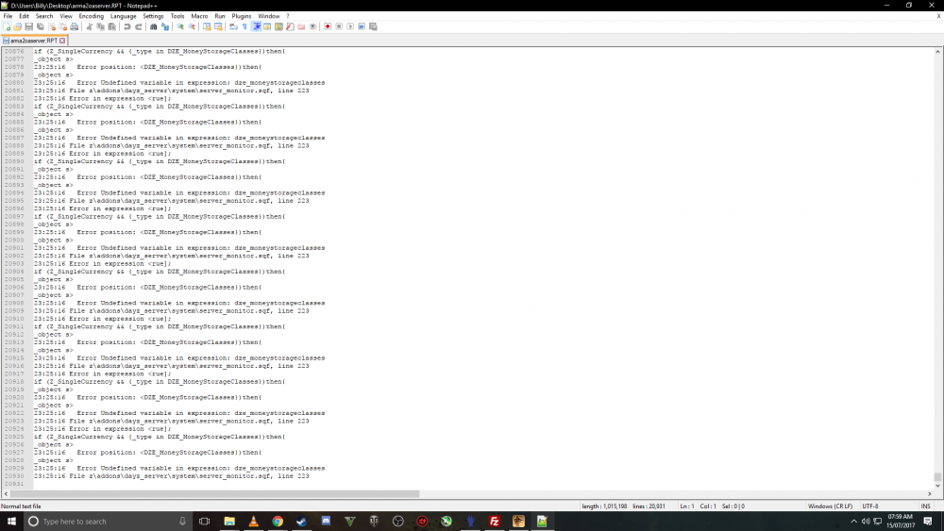This screenshot has width=944, height=531.
Task: Save the current recorded macro
Action: [x=373, y=26]
